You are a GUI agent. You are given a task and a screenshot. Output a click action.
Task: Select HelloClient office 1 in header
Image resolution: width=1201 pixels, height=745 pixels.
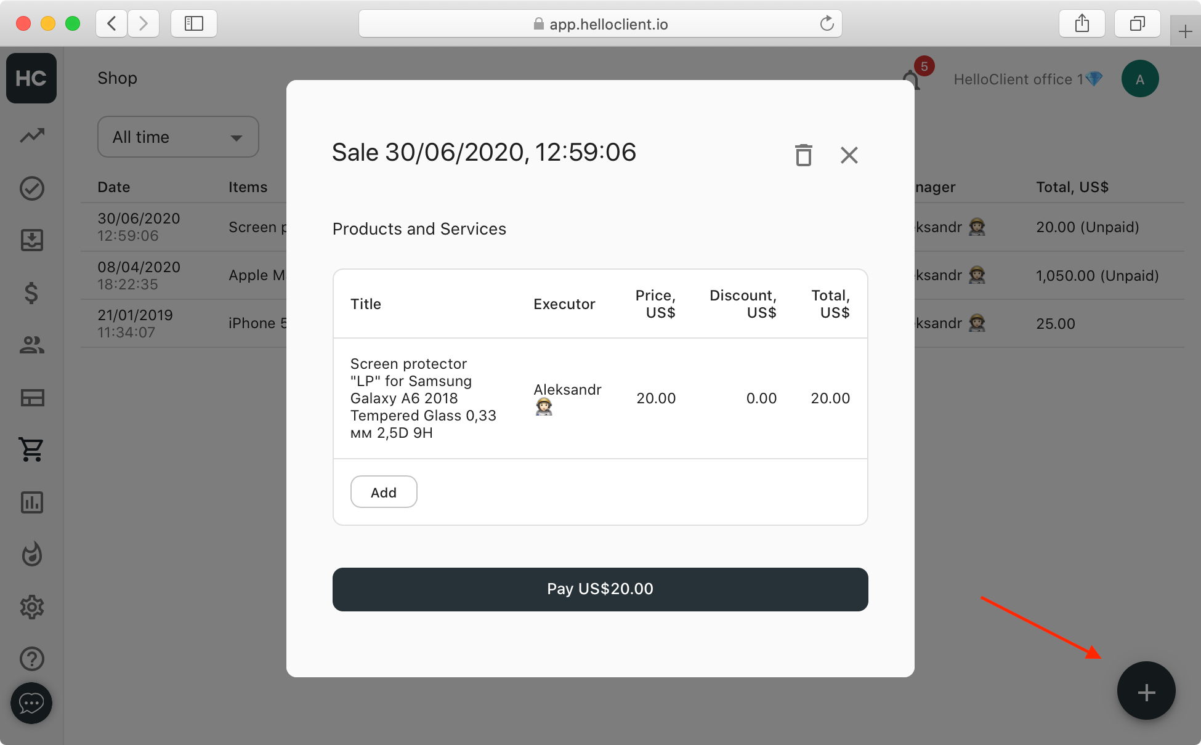[1028, 79]
